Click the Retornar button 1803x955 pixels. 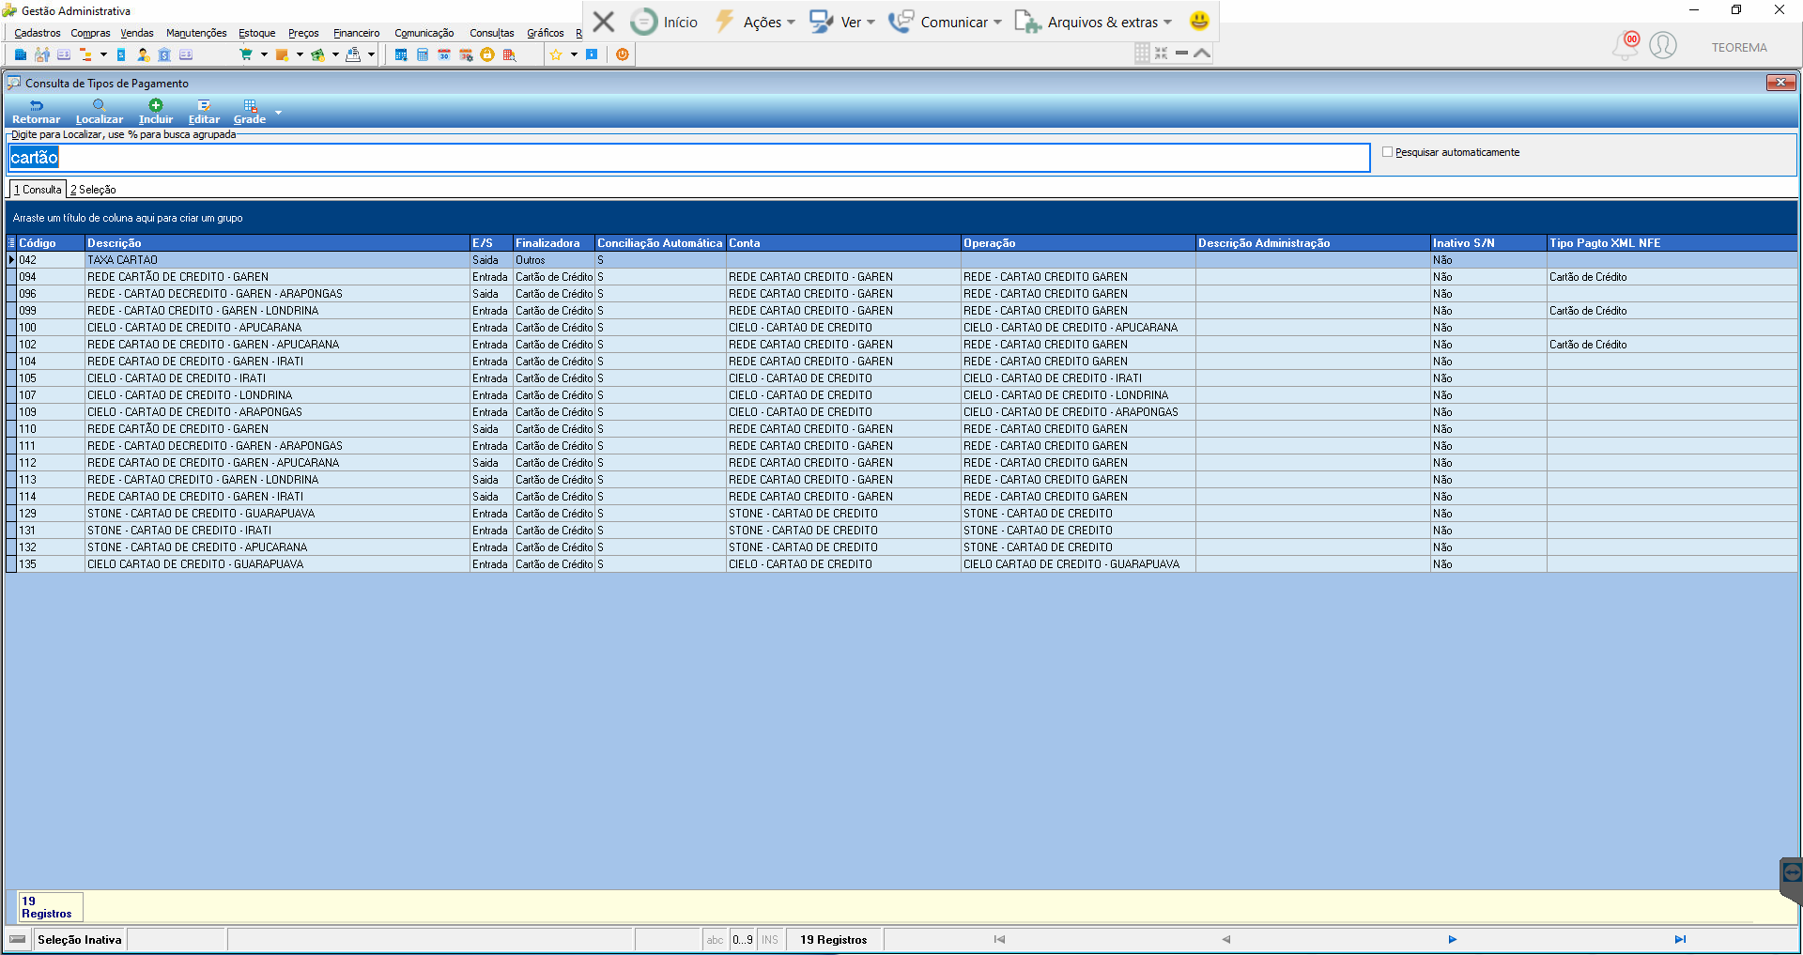[x=36, y=112]
